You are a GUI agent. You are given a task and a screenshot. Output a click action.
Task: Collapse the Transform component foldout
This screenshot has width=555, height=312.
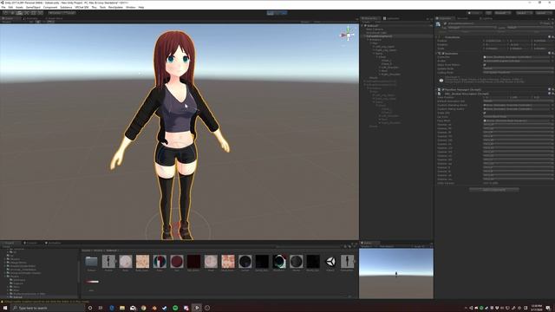coord(436,37)
